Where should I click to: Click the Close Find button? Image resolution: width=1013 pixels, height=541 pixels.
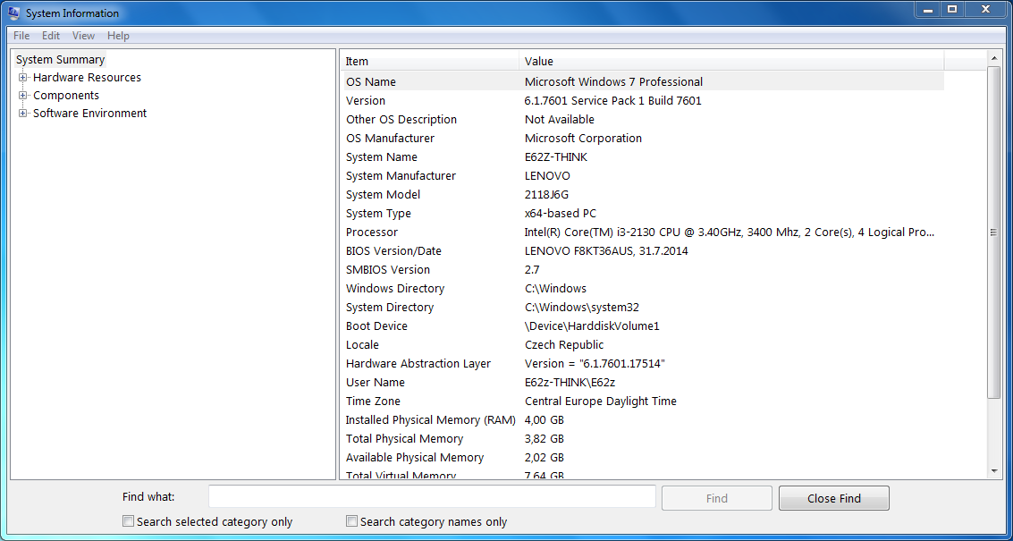pyautogui.click(x=833, y=498)
